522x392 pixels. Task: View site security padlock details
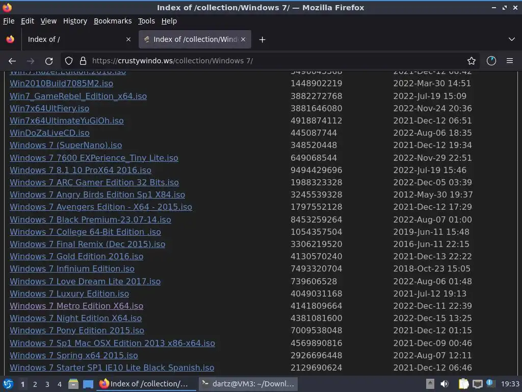[83, 61]
